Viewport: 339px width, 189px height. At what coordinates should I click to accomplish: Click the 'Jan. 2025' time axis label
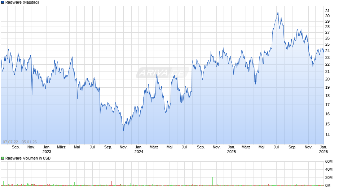231,149
